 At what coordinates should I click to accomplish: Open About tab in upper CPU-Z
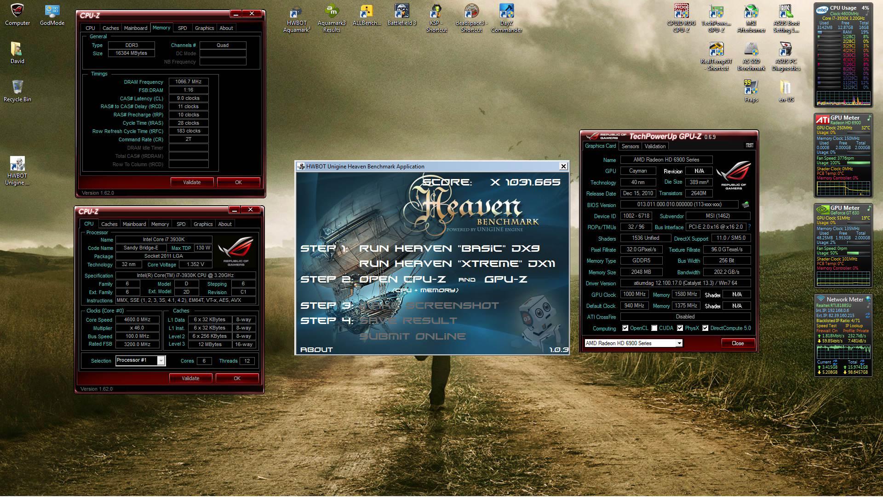pyautogui.click(x=226, y=28)
